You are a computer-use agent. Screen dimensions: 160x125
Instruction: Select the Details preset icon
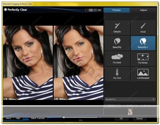click(x=117, y=28)
